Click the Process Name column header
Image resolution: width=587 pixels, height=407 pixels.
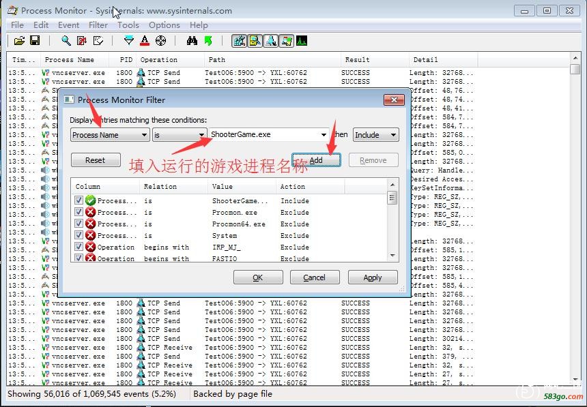[74, 60]
